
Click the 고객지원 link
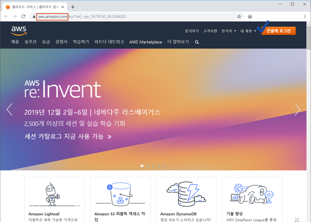[x=210, y=31]
